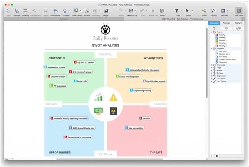Select the Priority 5 marker
This screenshot has width=249, height=167.
point(221,46)
